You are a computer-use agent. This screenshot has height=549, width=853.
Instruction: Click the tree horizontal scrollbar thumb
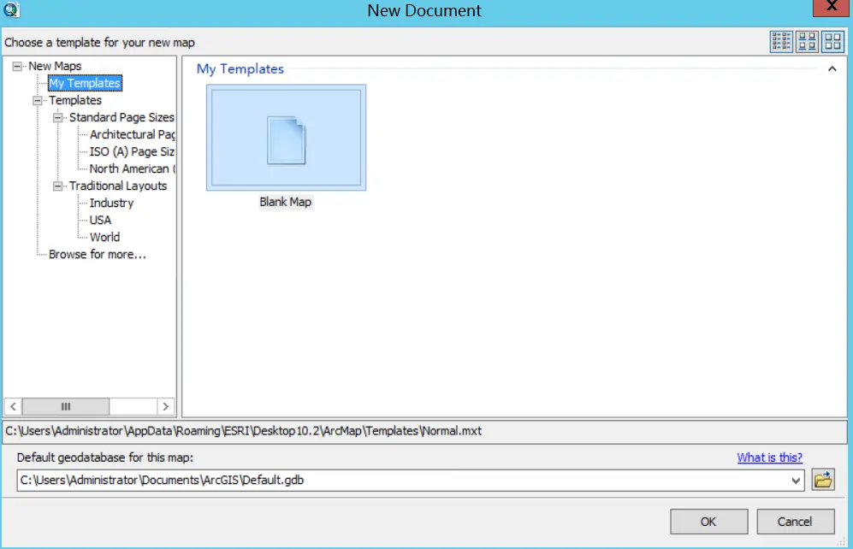coord(65,406)
